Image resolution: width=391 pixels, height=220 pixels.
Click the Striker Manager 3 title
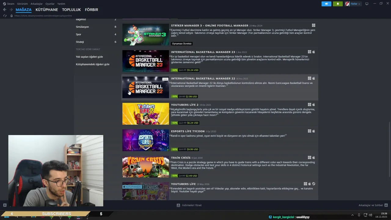[210, 26]
